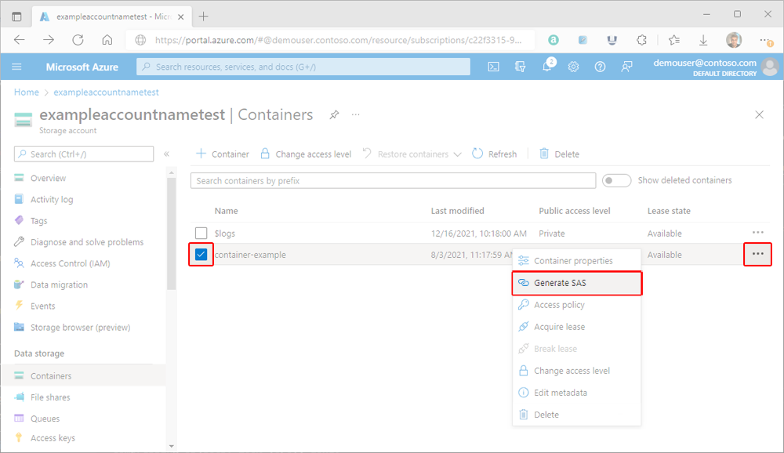784x453 pixels.
Task: Select Delete in the context menu
Action: tap(576, 415)
